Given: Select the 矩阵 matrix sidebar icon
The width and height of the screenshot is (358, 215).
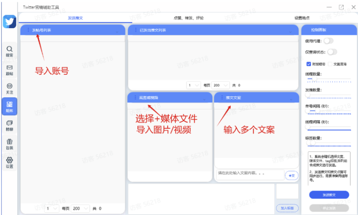Looking at the screenshot, I should pos(9,107).
